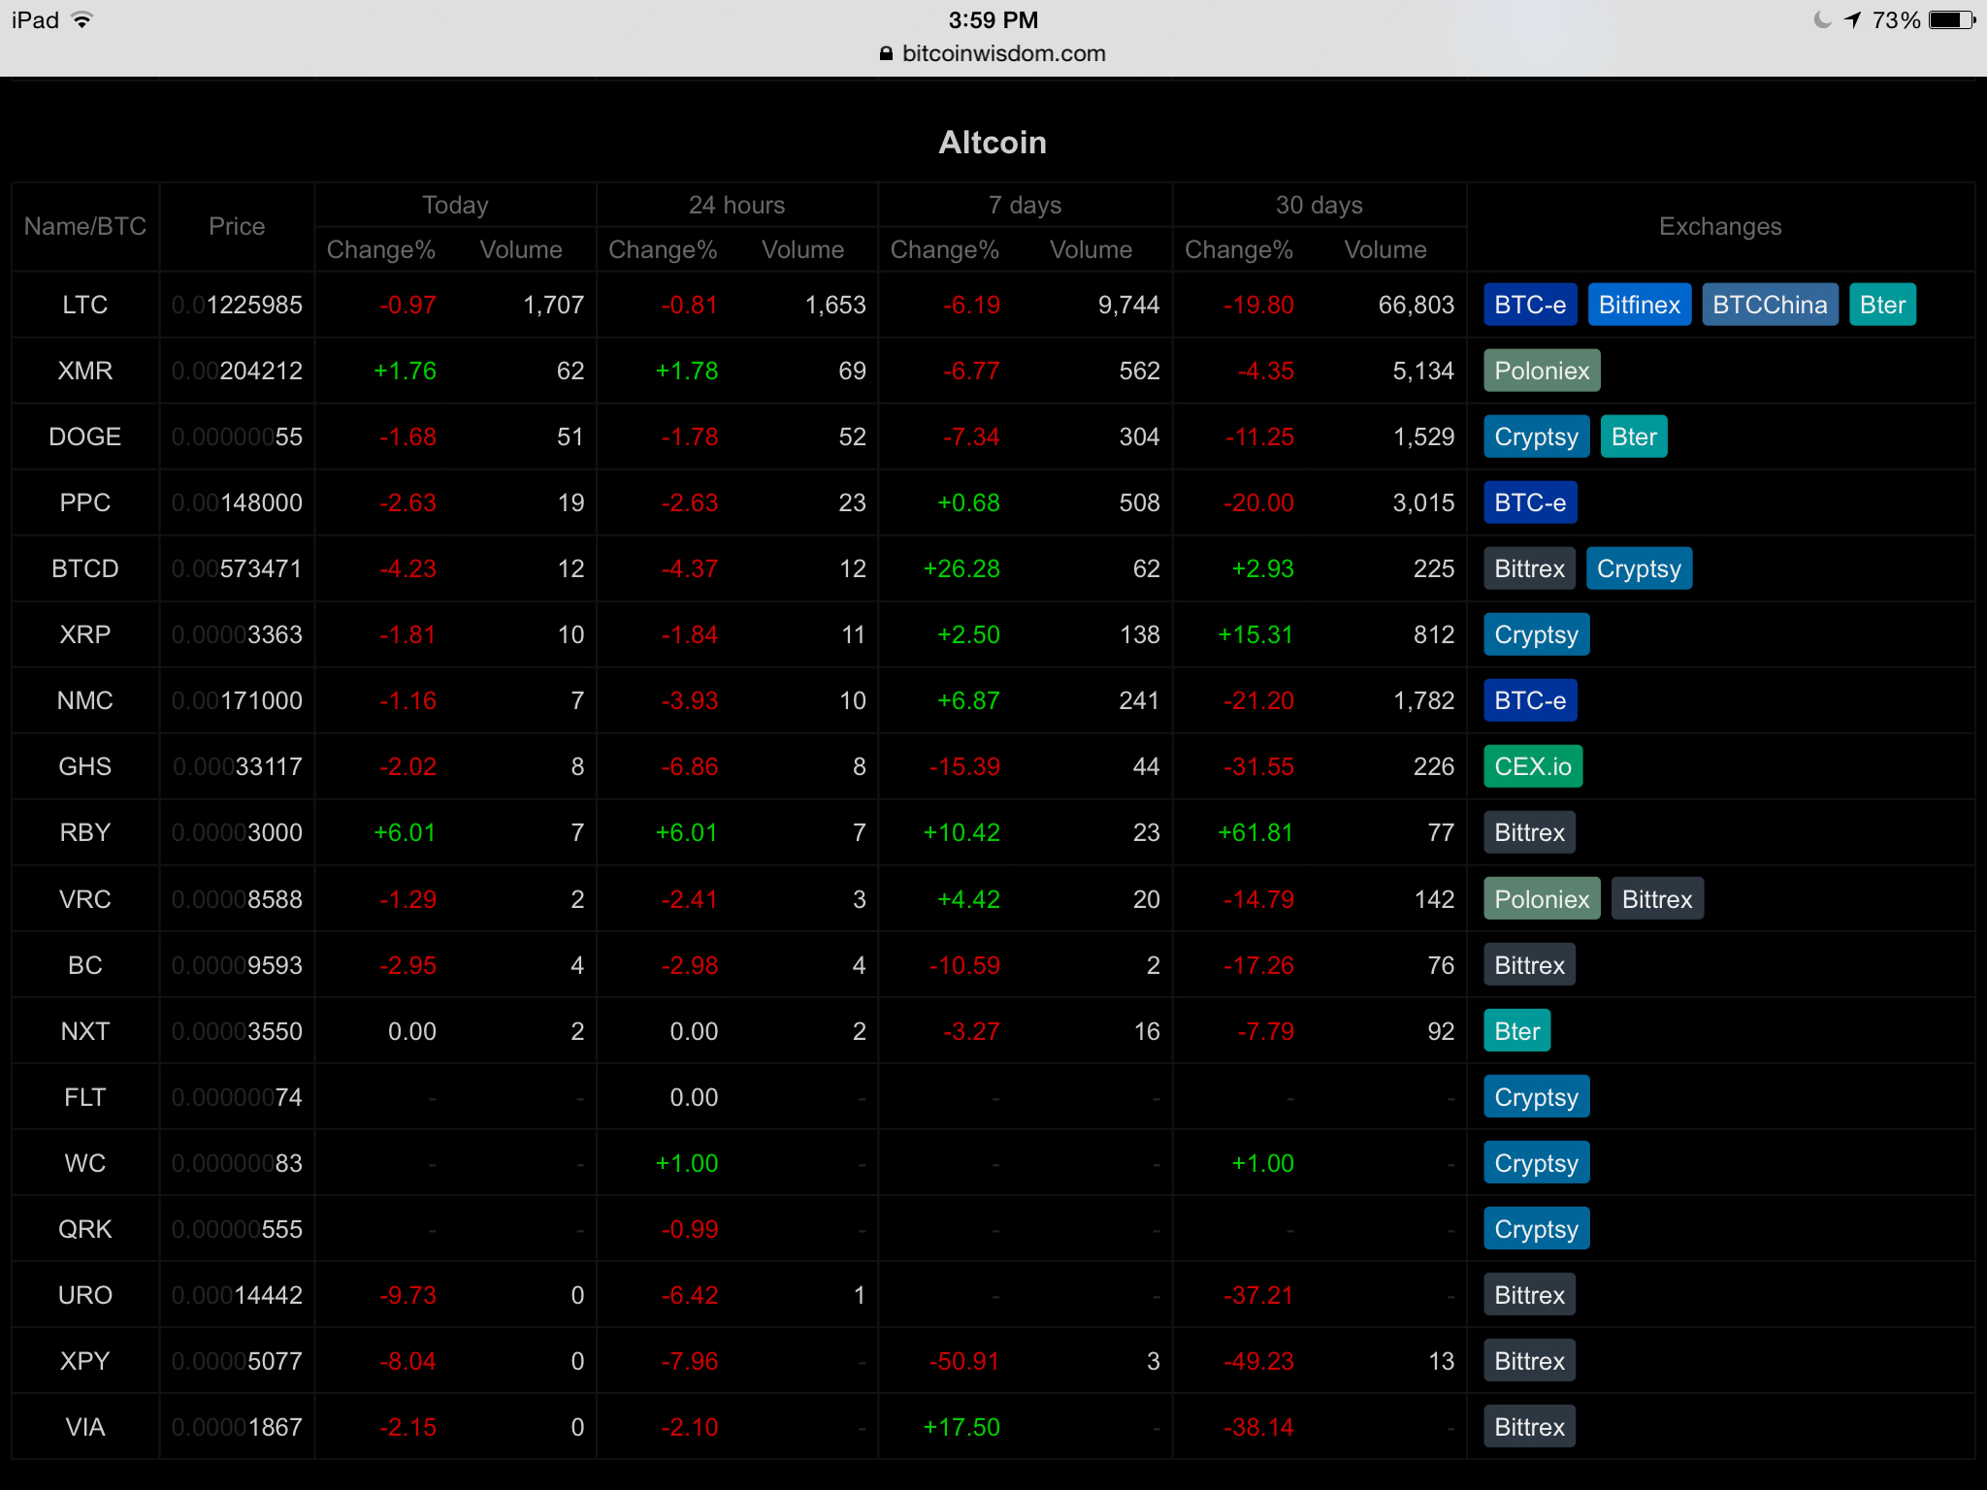Open Bittrex exchange in URO row
The width and height of the screenshot is (1987, 1490).
[1529, 1295]
